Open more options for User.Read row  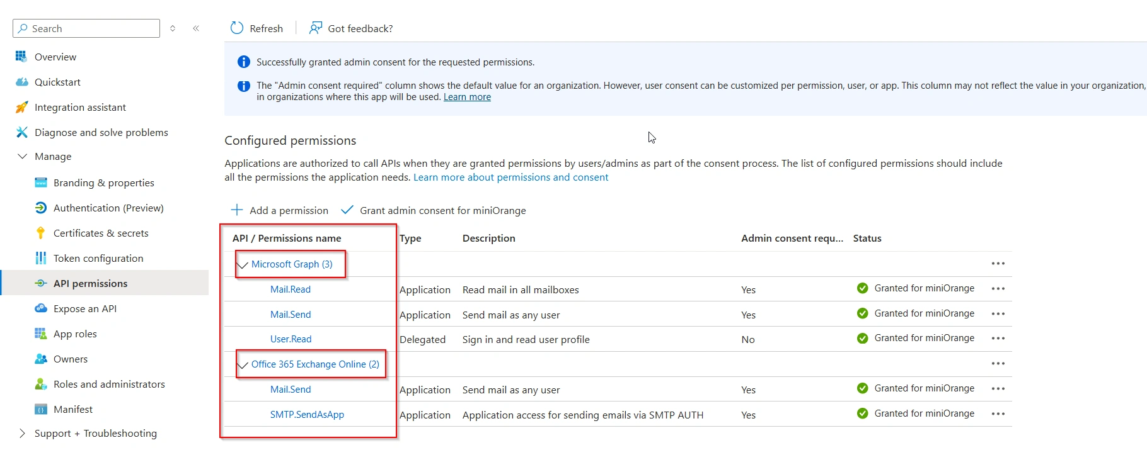(998, 339)
